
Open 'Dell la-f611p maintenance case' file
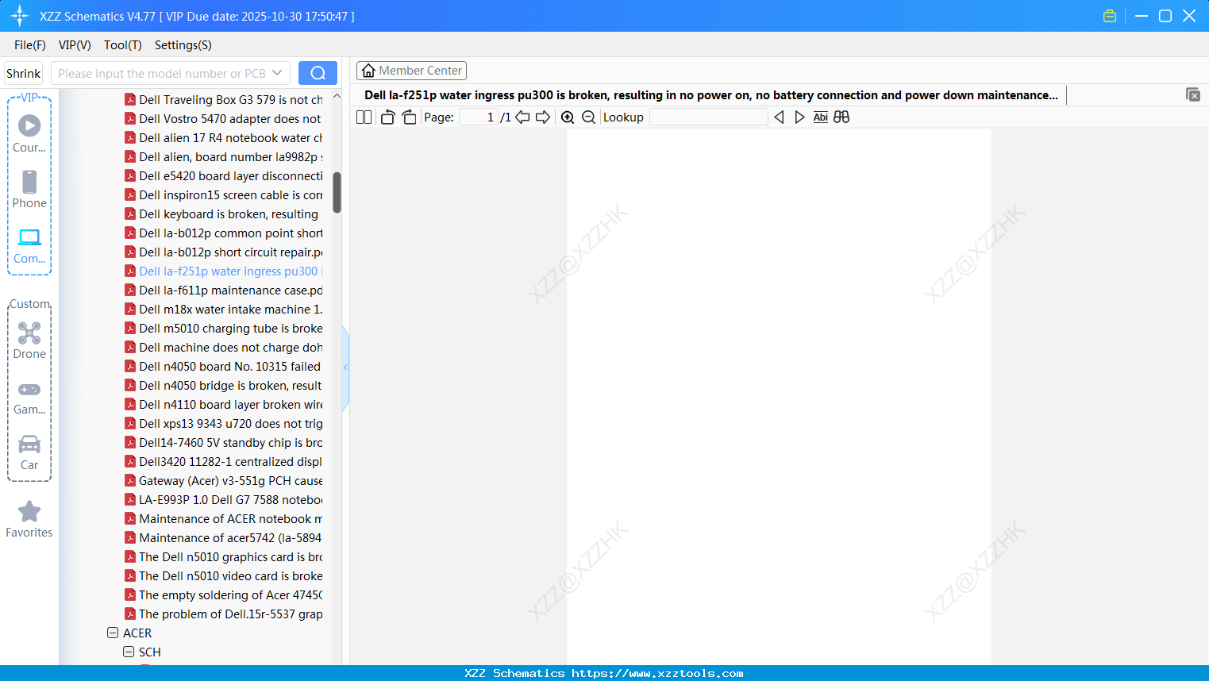pos(224,290)
